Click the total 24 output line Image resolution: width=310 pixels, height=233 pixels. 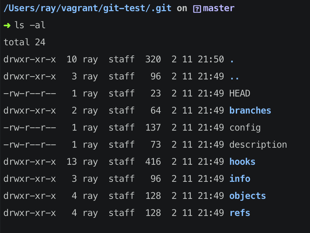tap(25, 42)
